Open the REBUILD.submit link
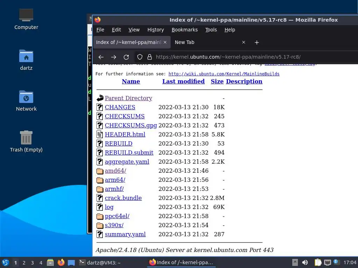 point(129,152)
